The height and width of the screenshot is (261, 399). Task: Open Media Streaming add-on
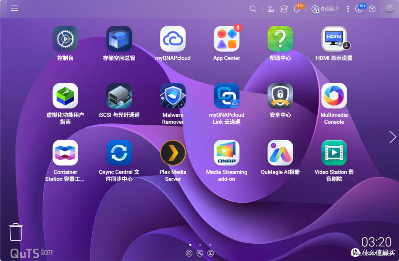coord(226,152)
